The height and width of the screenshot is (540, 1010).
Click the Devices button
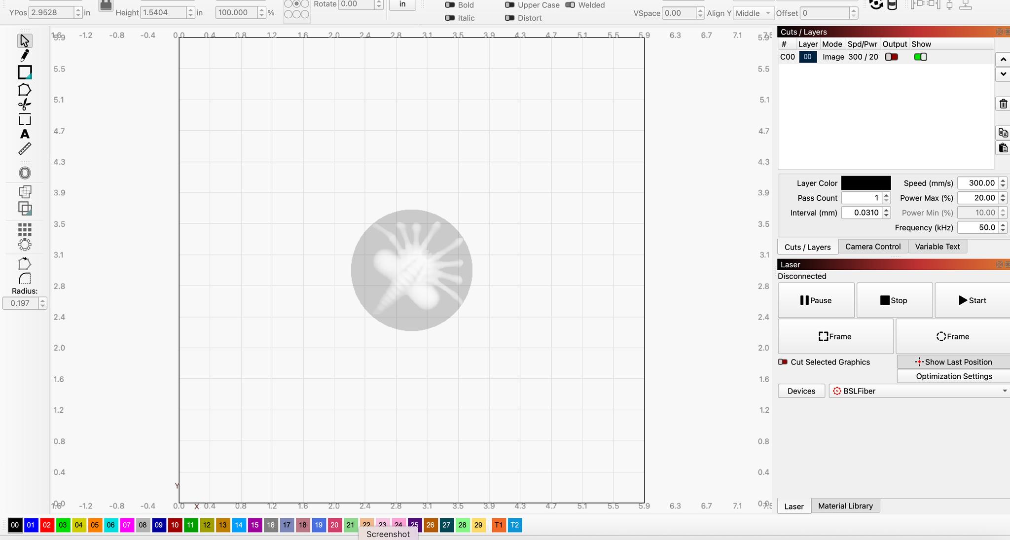[801, 391]
